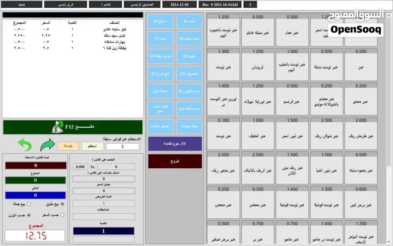Click the green back arrow icon

point(25,145)
